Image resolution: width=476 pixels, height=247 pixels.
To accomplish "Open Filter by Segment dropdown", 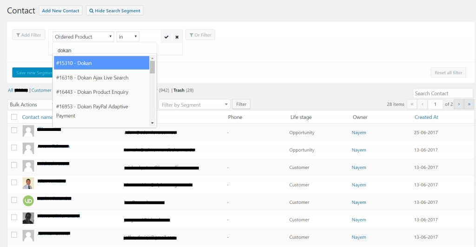I will [194, 104].
